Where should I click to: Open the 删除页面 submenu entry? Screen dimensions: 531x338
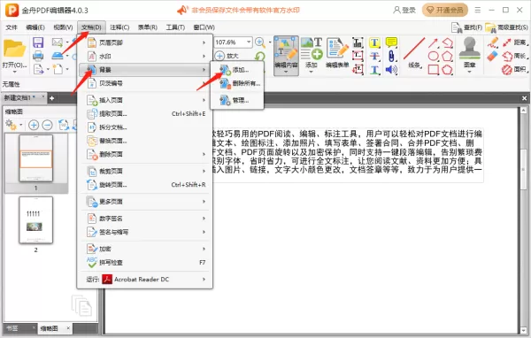tap(145, 155)
